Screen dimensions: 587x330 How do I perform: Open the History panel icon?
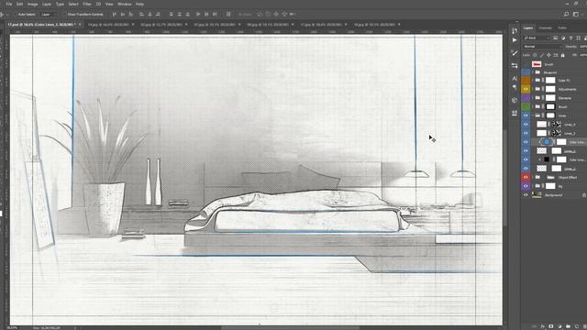pyautogui.click(x=515, y=30)
